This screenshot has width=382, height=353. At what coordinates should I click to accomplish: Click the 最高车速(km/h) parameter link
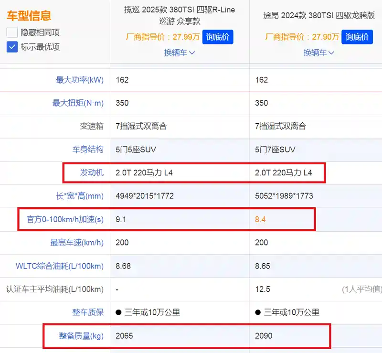click(x=77, y=243)
